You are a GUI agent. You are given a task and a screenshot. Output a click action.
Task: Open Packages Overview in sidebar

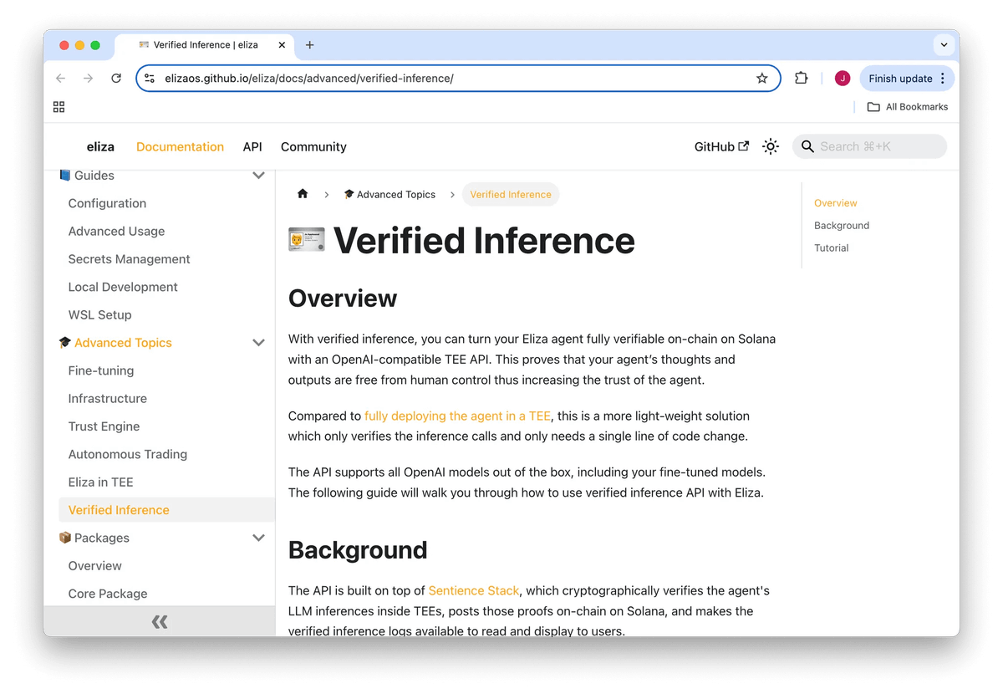coord(95,565)
